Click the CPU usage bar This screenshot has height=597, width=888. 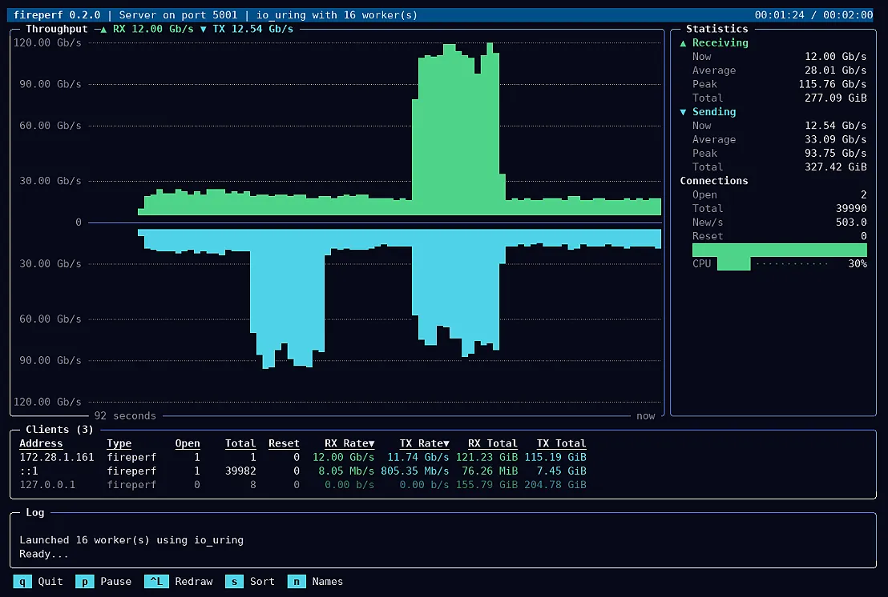click(734, 263)
